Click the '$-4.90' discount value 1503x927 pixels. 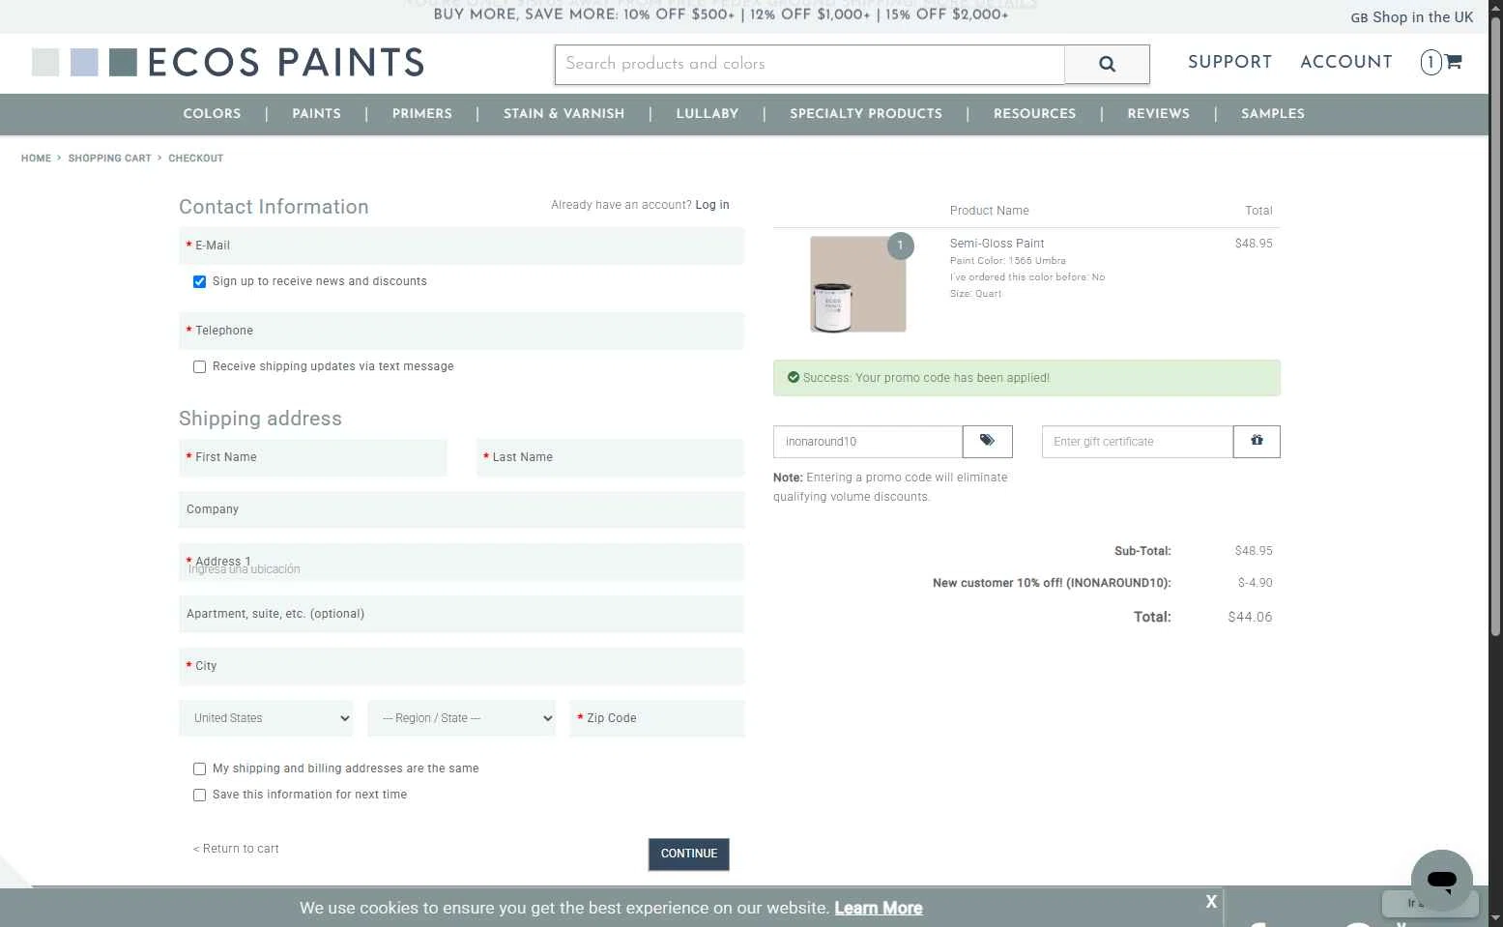[1255, 583]
